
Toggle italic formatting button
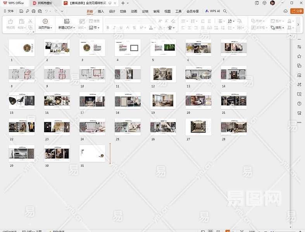114,28
